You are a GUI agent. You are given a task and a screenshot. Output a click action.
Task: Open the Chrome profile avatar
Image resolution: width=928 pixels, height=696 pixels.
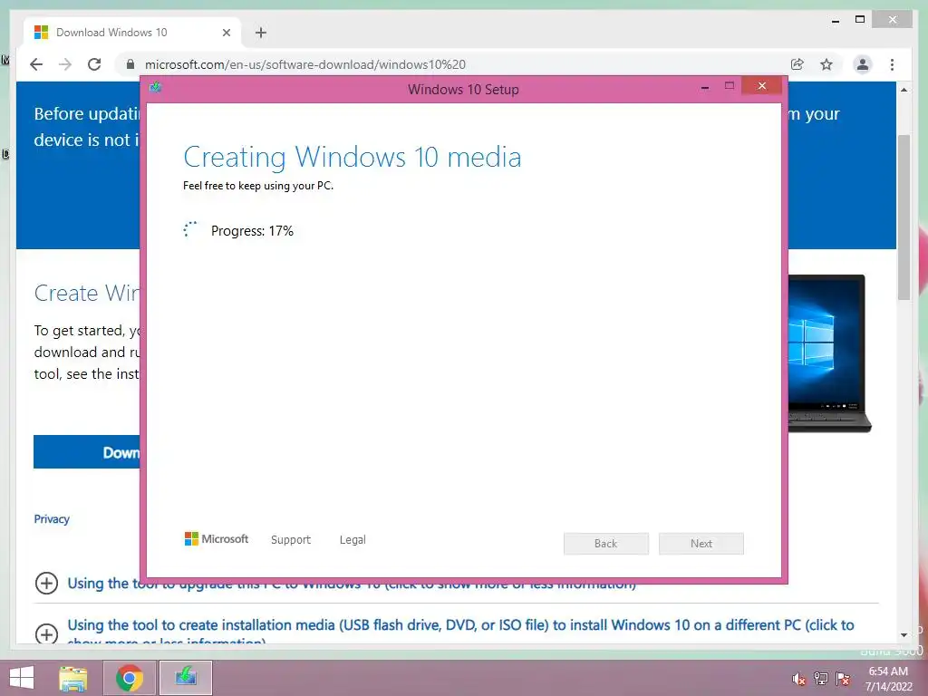click(x=863, y=64)
